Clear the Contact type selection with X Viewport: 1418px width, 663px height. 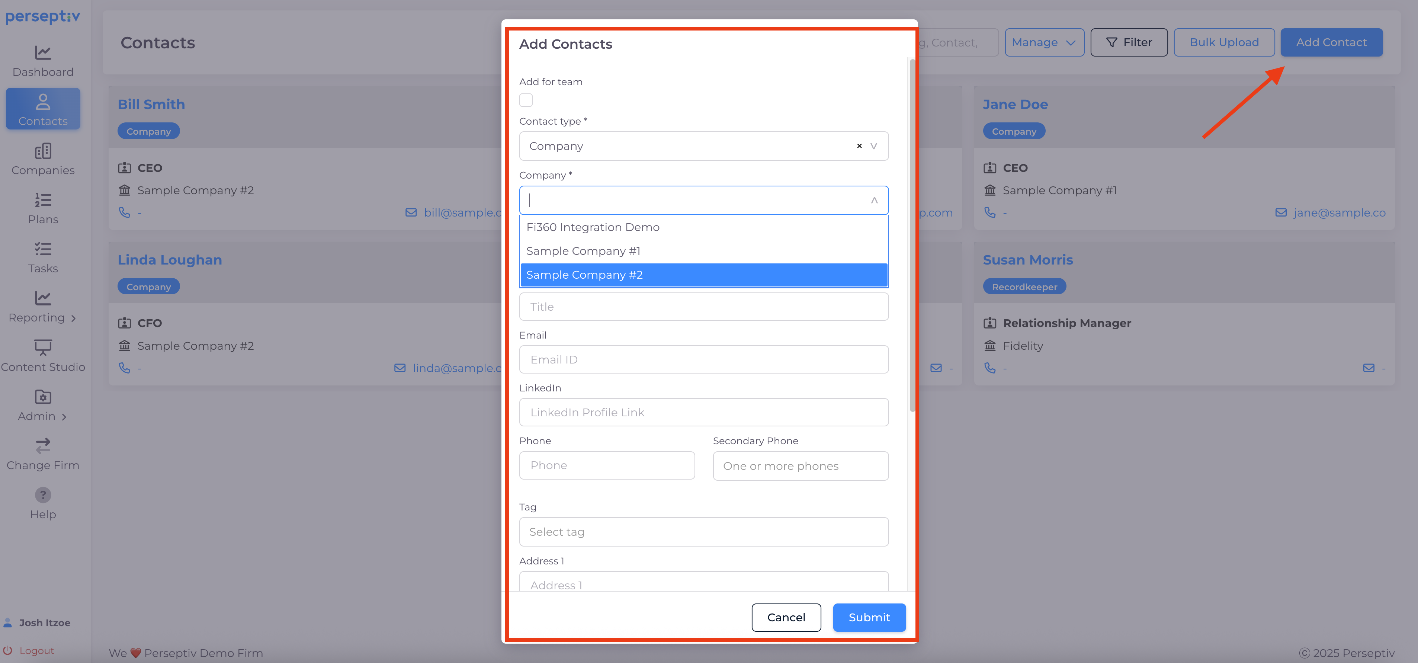pyautogui.click(x=859, y=146)
